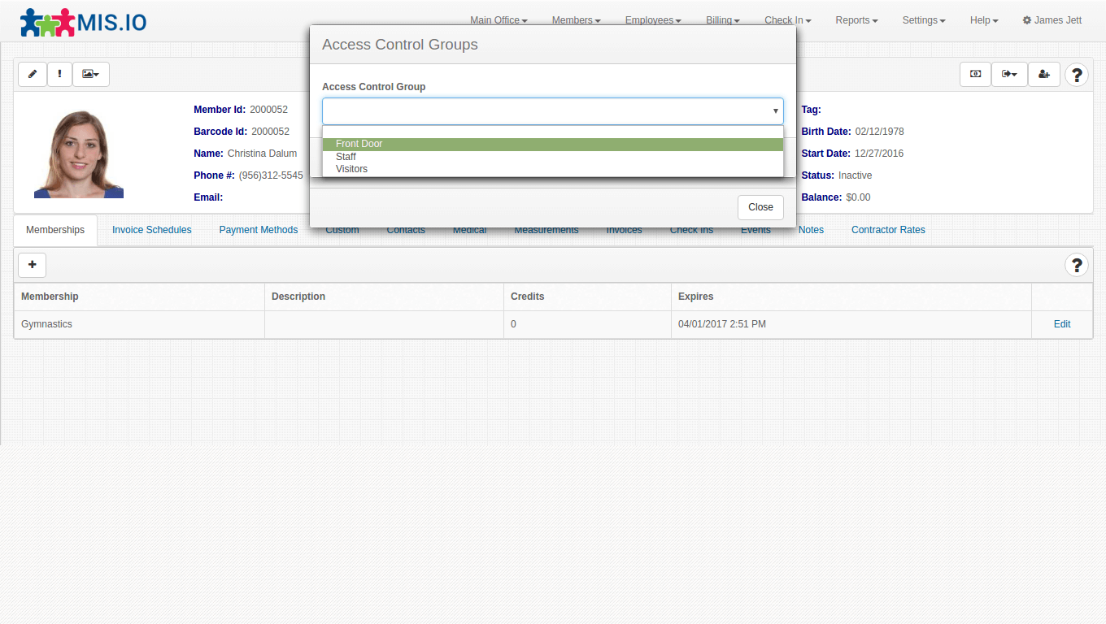The height and width of the screenshot is (624, 1106).
Task: Click Edit link for Gymnastics membership
Action: pyautogui.click(x=1062, y=324)
